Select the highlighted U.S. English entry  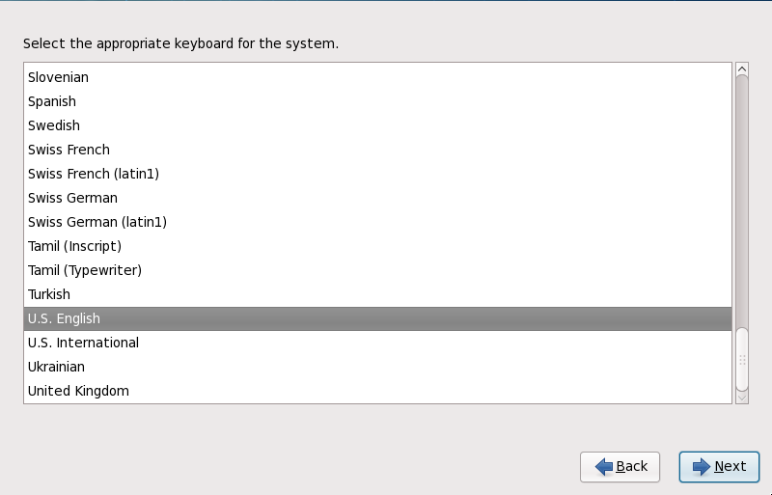click(64, 318)
